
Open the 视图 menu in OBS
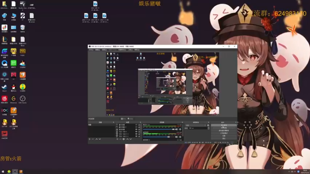[x=104, y=50]
